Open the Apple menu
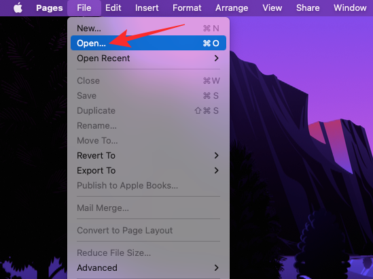Screen dimensions: 373x279 [x=18, y=8]
